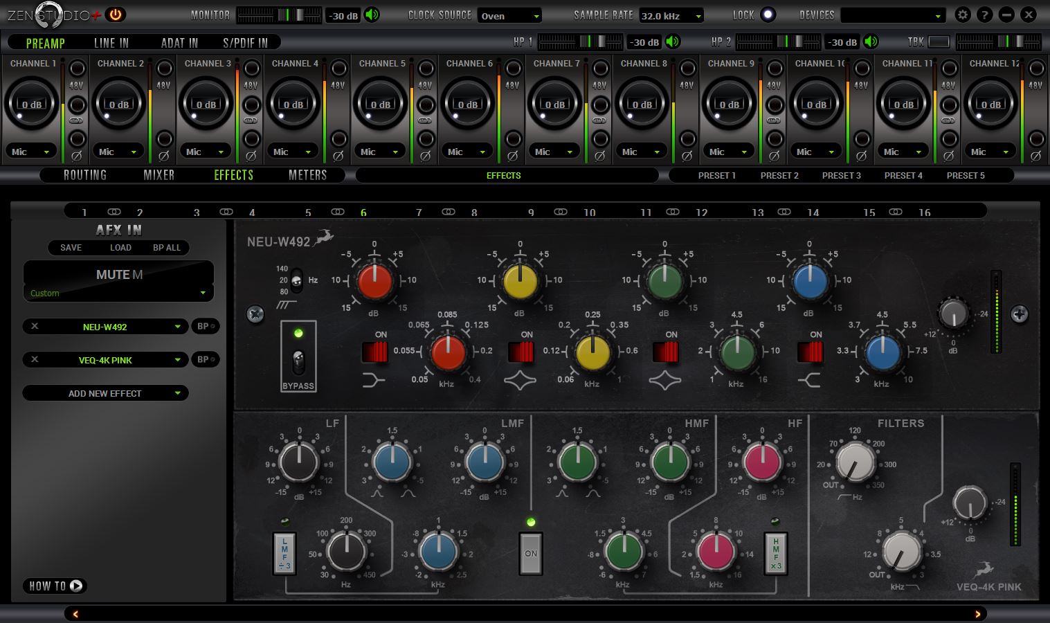
Task: Remove the VEQ-4K PINK effect with X
Action: tap(35, 359)
